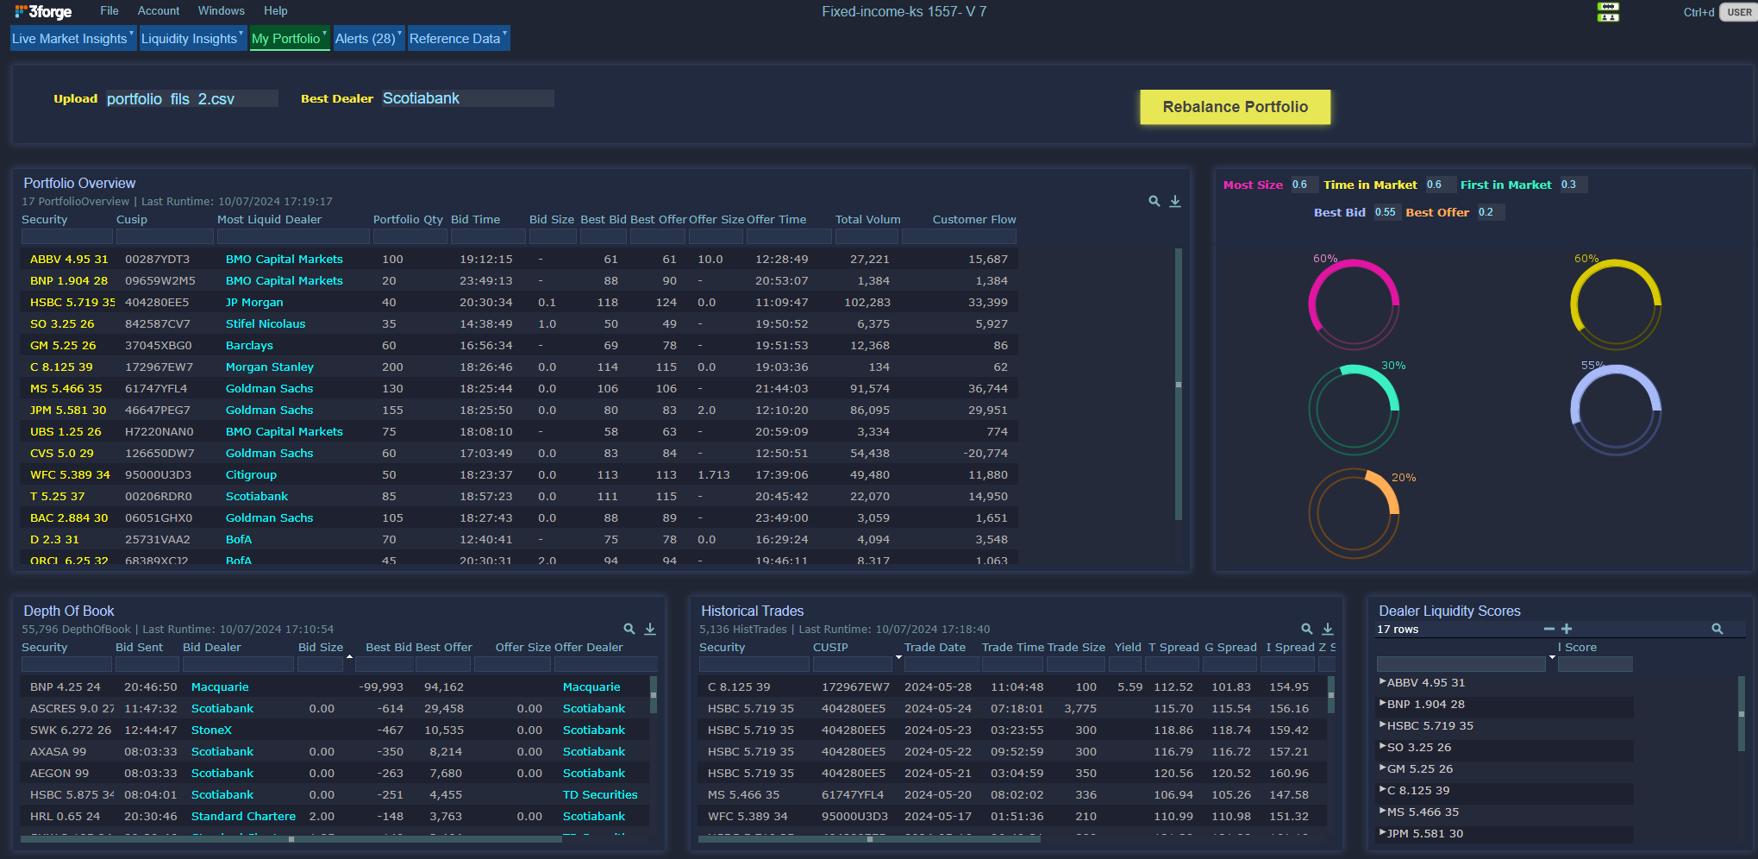This screenshot has width=1758, height=859.
Task: Click Dealer Liquidity Scores vertical scrollbar
Action: coord(1742,714)
